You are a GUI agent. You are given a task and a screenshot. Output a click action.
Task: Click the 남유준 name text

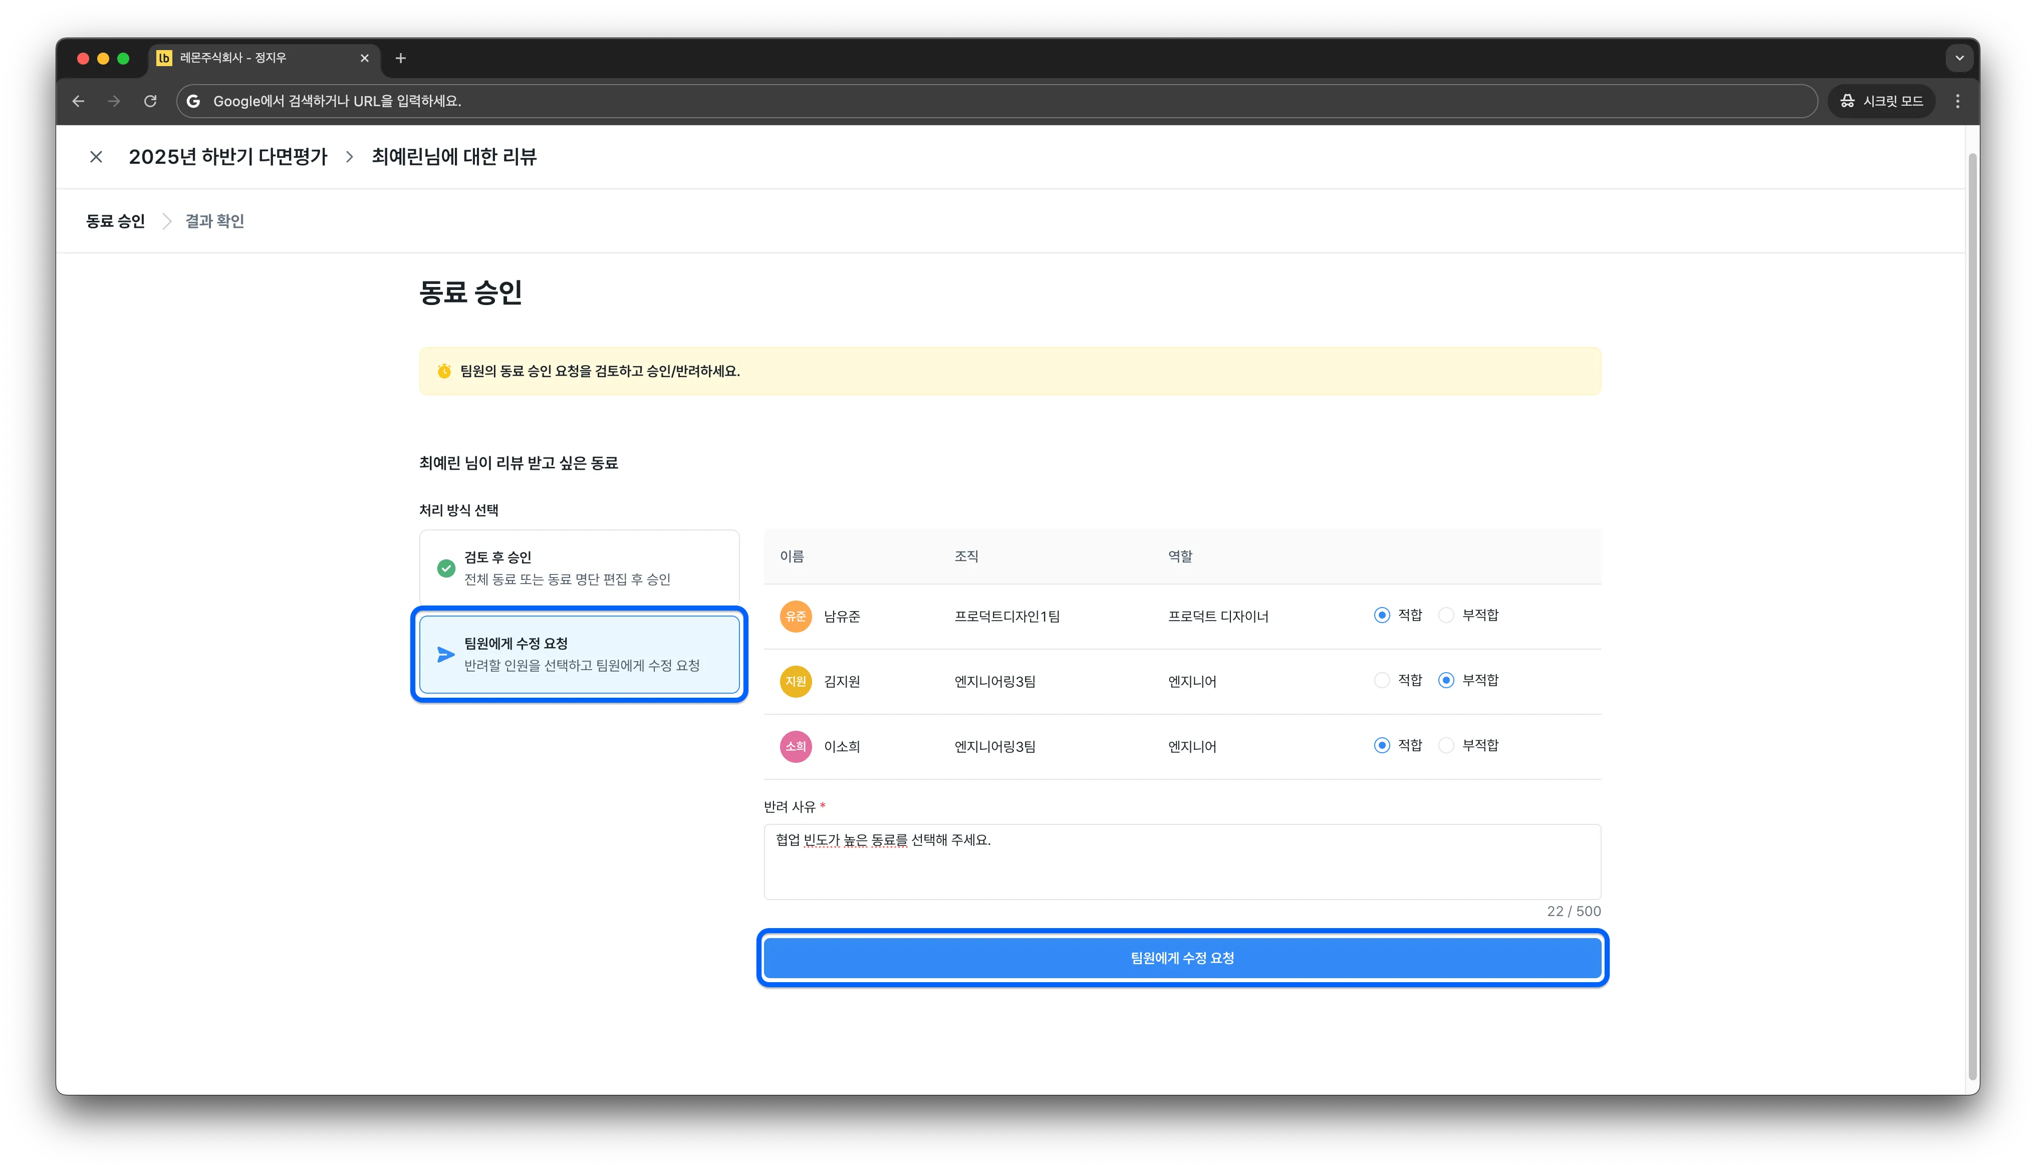[x=842, y=616]
